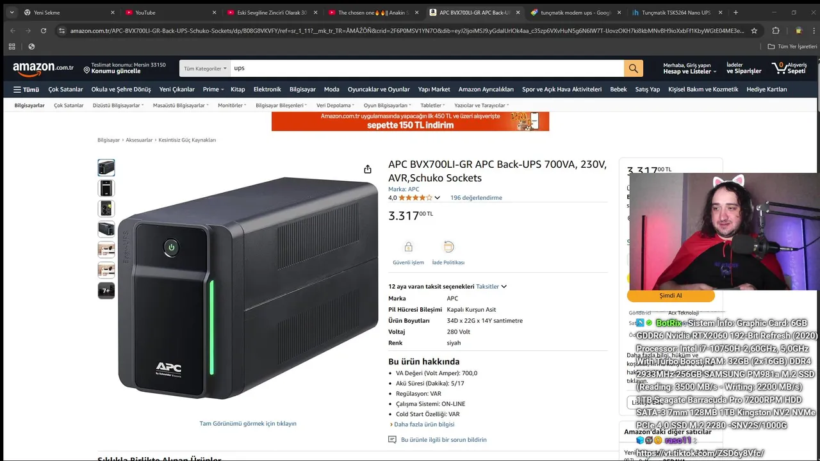Click sepette 150 TL indirim banner
This screenshot has width=820, height=461.
pos(410,121)
